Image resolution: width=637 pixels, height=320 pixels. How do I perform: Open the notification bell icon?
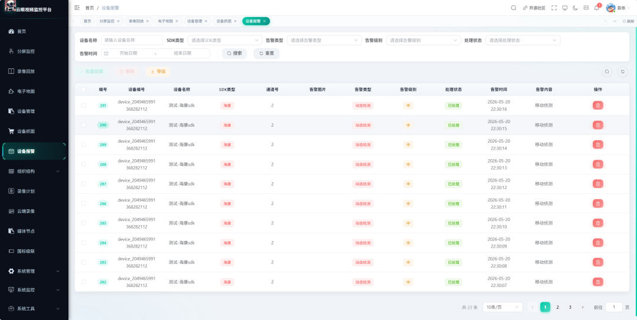[x=597, y=8]
